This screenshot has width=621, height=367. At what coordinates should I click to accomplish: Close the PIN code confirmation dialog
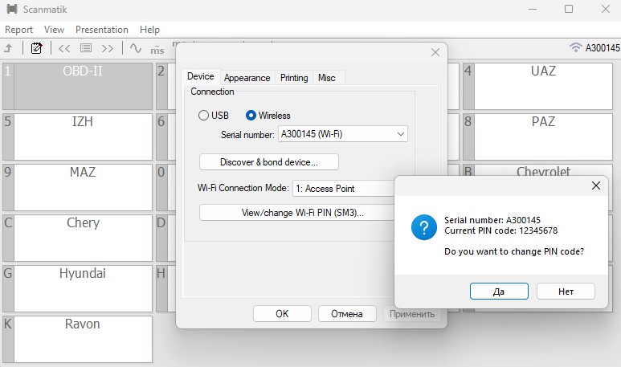(x=596, y=186)
